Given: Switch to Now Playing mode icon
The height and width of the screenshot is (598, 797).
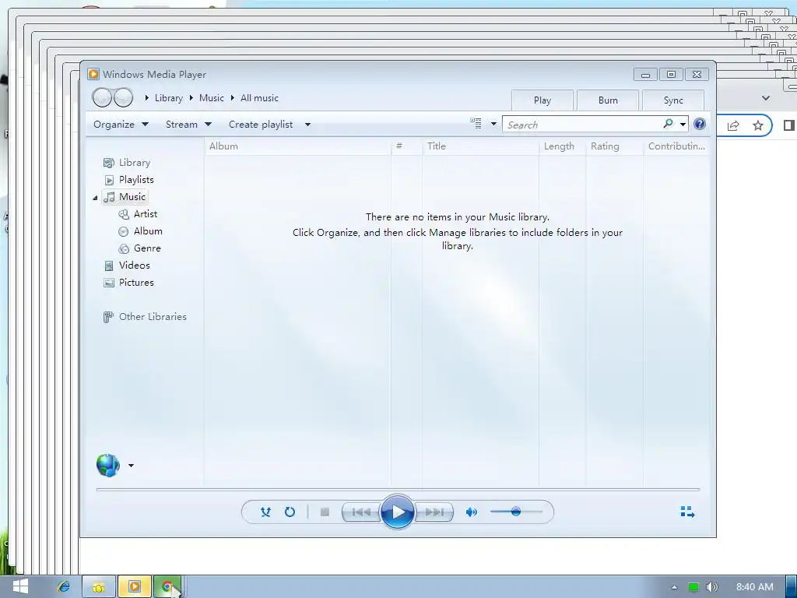Looking at the screenshot, I should click(687, 512).
